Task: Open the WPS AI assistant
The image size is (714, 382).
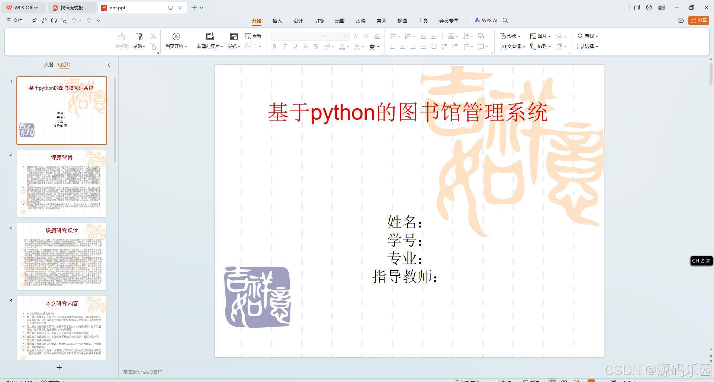Action: tap(486, 20)
